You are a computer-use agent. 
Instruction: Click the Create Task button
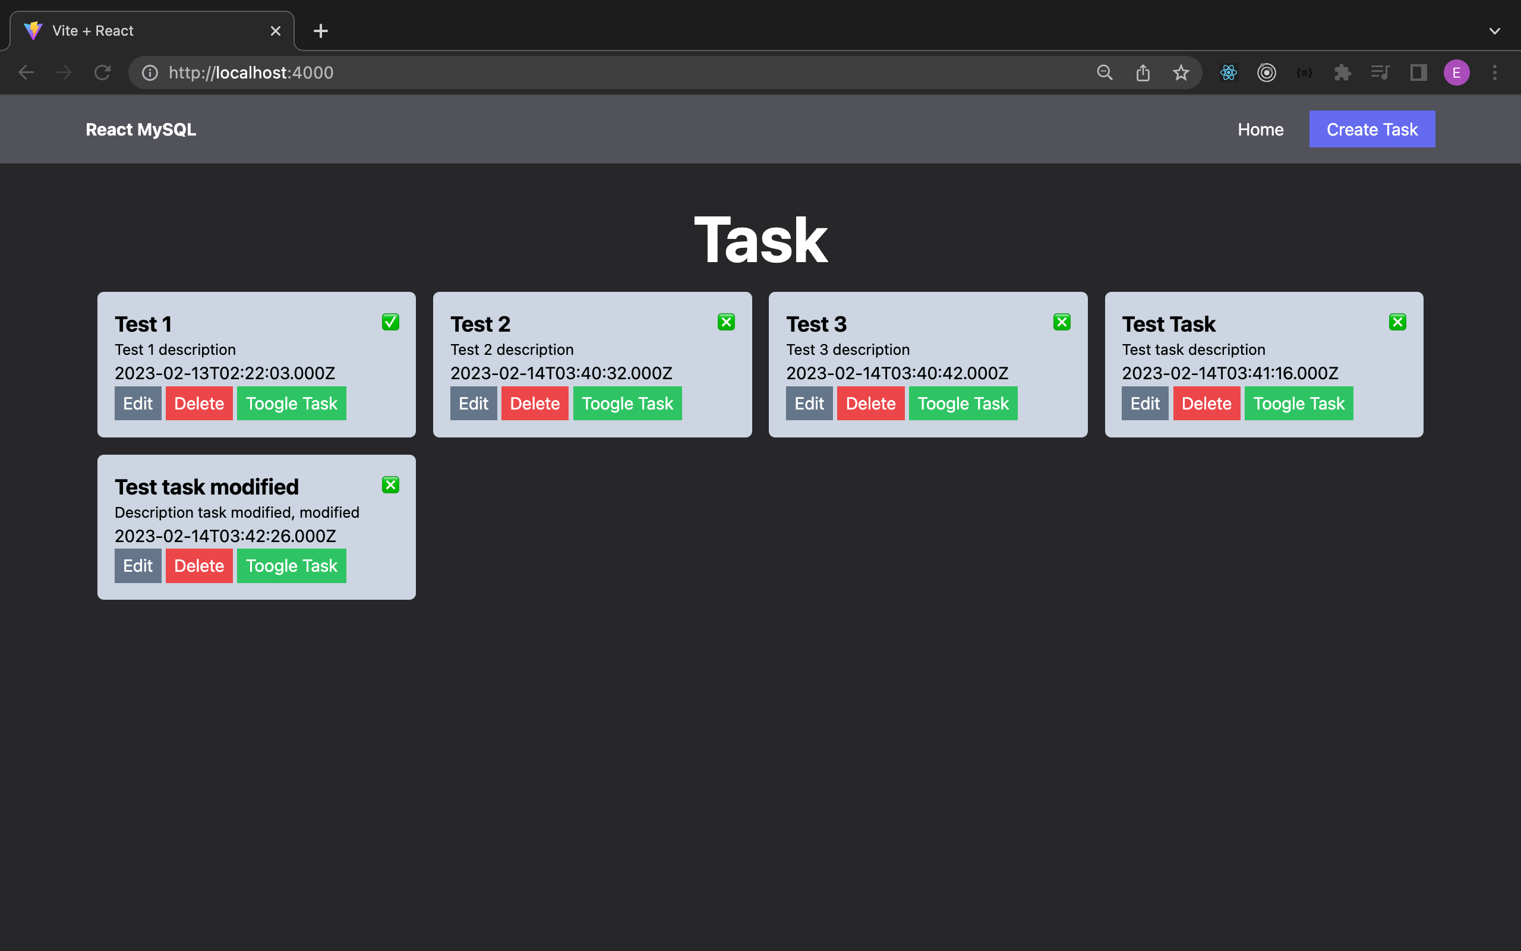pos(1372,130)
